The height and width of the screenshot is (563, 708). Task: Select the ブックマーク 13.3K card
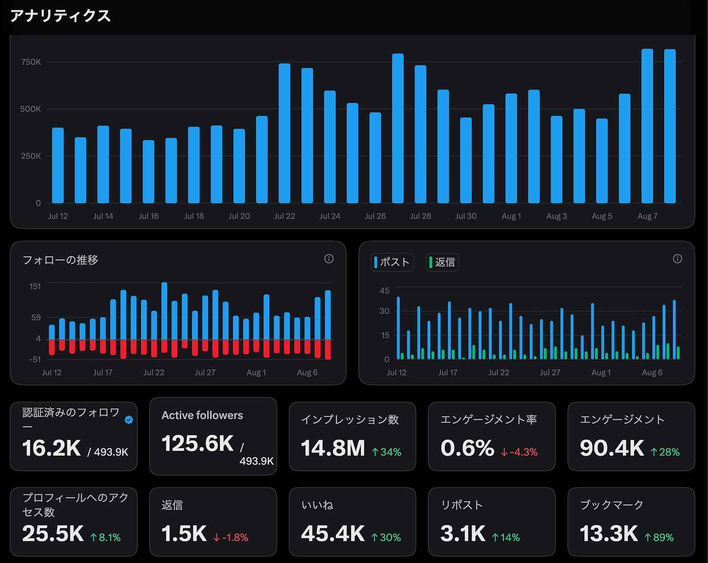[x=631, y=522]
